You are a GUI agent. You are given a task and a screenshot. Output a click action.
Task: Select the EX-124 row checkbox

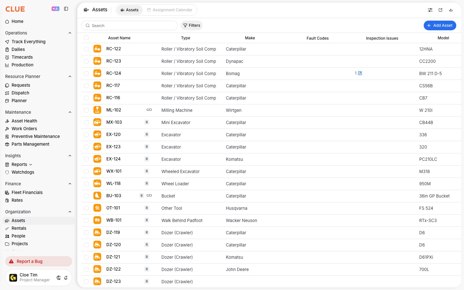pos(86,159)
